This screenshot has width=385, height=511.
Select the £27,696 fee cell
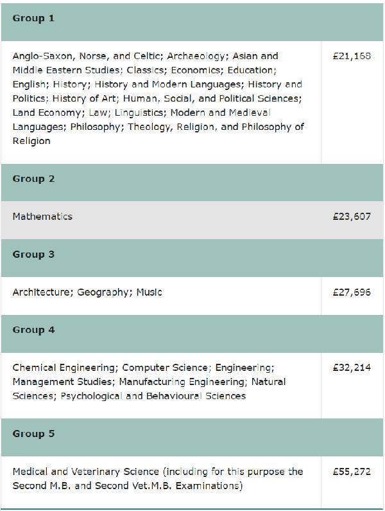tap(352, 296)
